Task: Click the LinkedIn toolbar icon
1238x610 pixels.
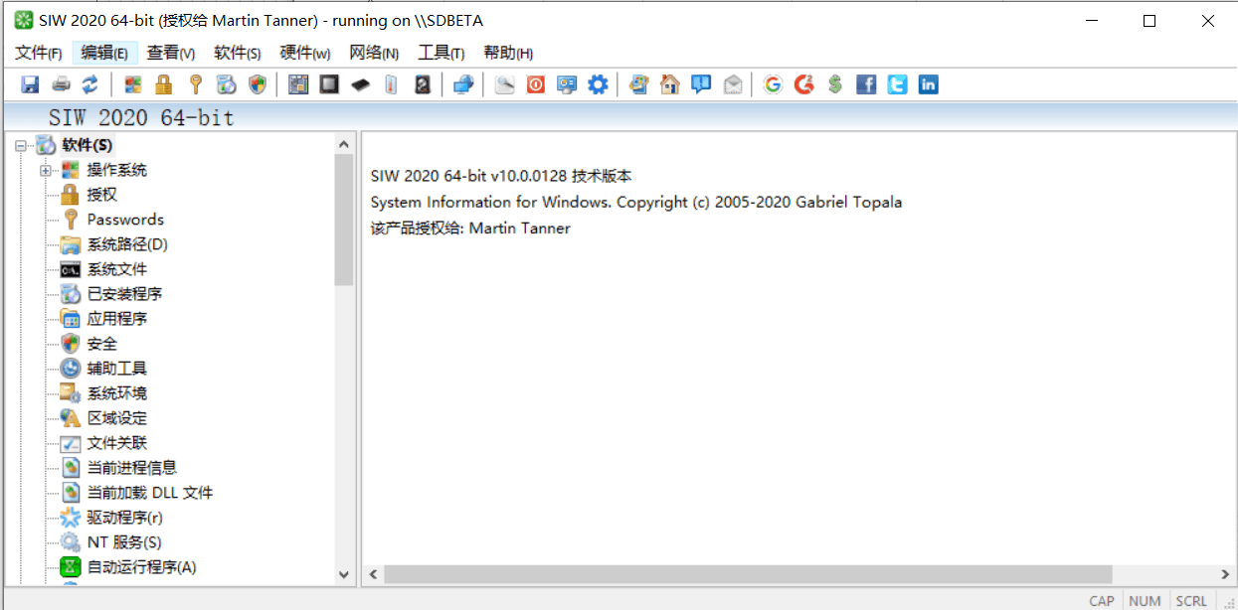Action: (x=928, y=84)
